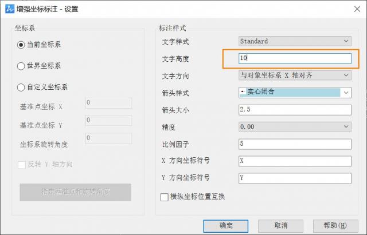Expand the 精度 0.00 dropdown
The width and height of the screenshot is (367, 235).
(x=295, y=126)
